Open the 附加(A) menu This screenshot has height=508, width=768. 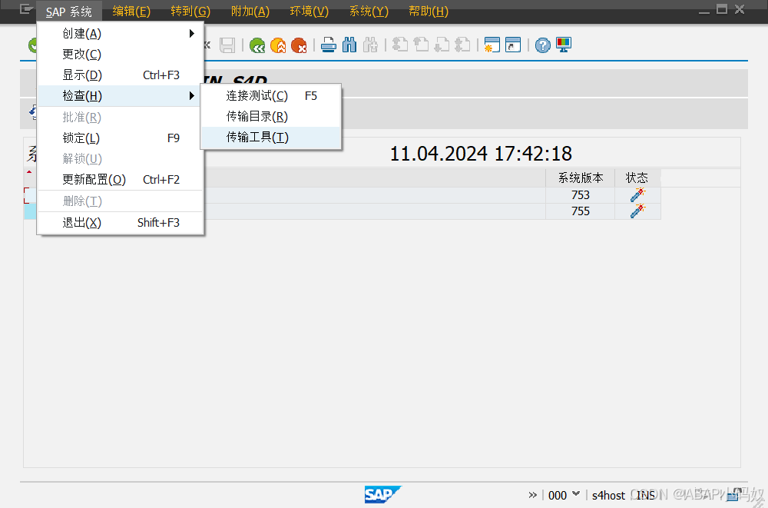click(x=250, y=12)
